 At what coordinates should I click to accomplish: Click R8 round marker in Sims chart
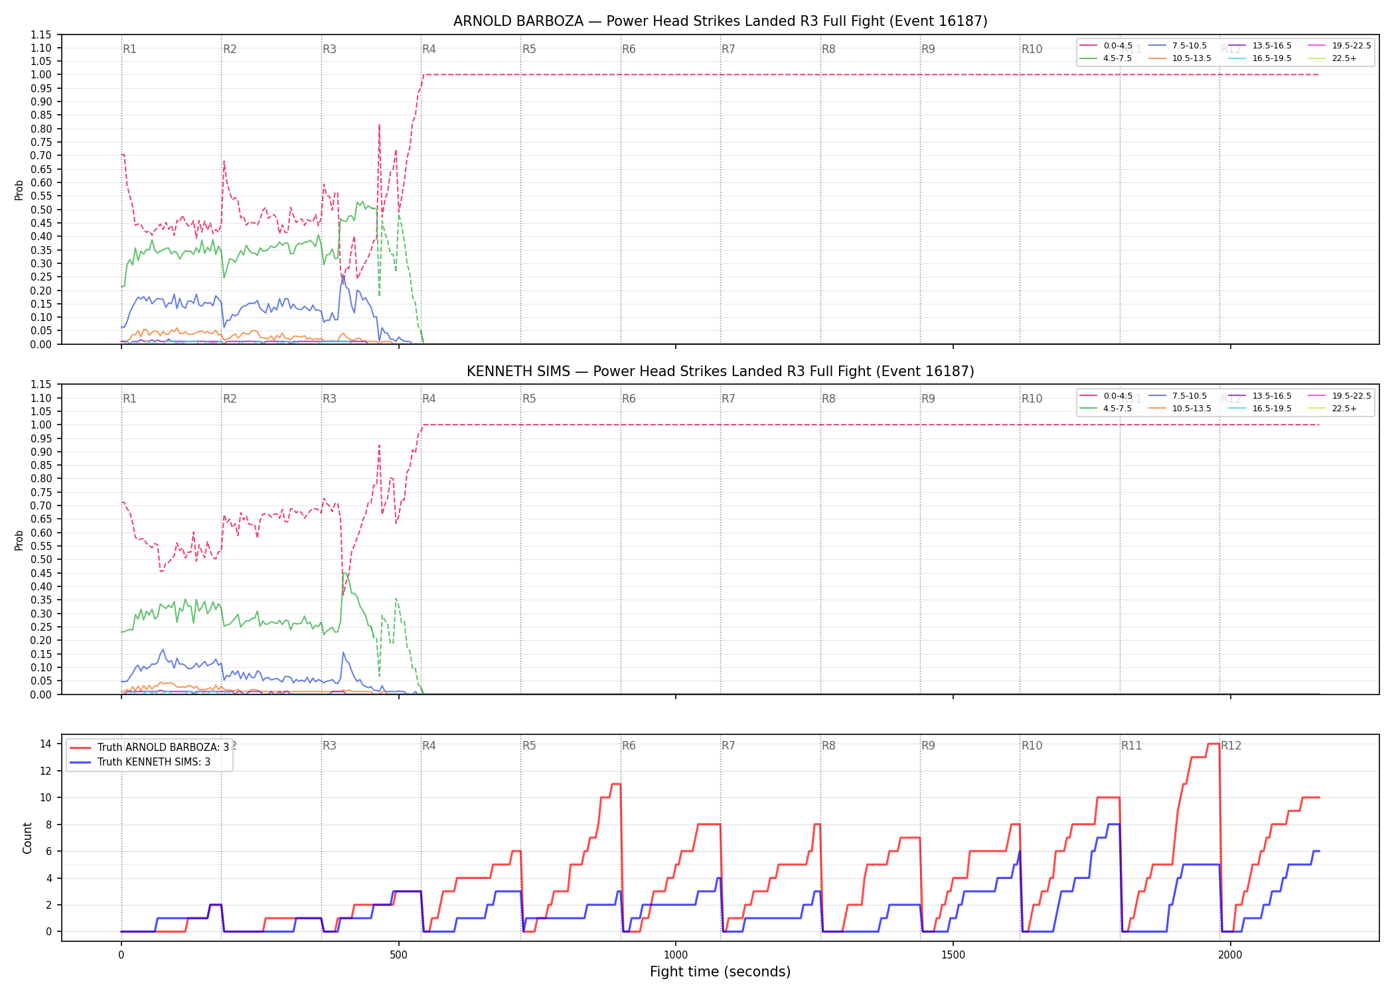click(828, 399)
